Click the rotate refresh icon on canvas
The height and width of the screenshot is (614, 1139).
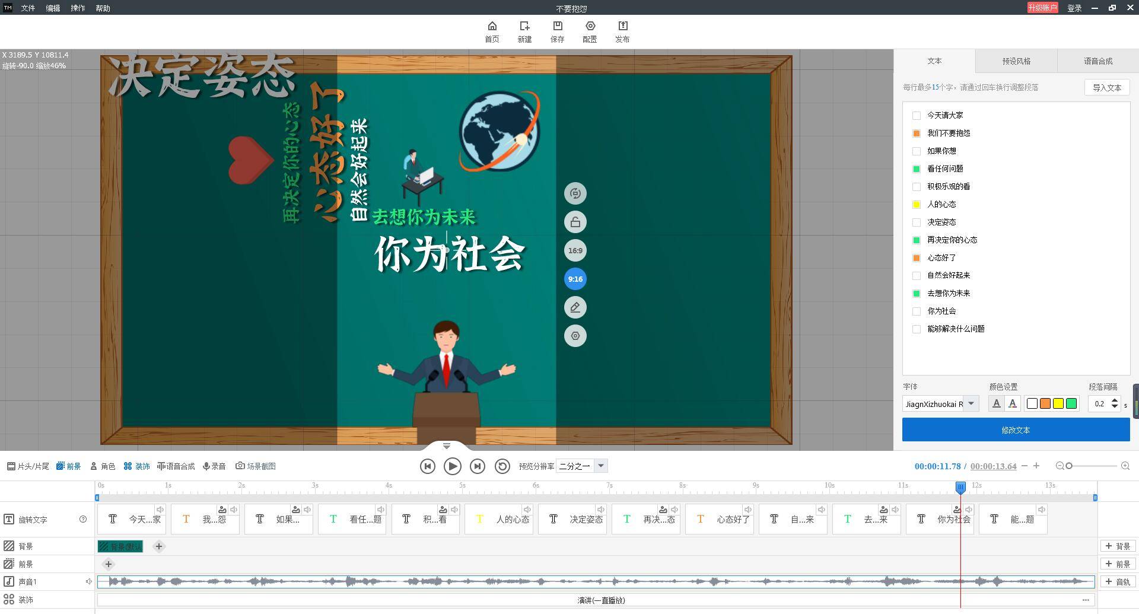point(575,194)
